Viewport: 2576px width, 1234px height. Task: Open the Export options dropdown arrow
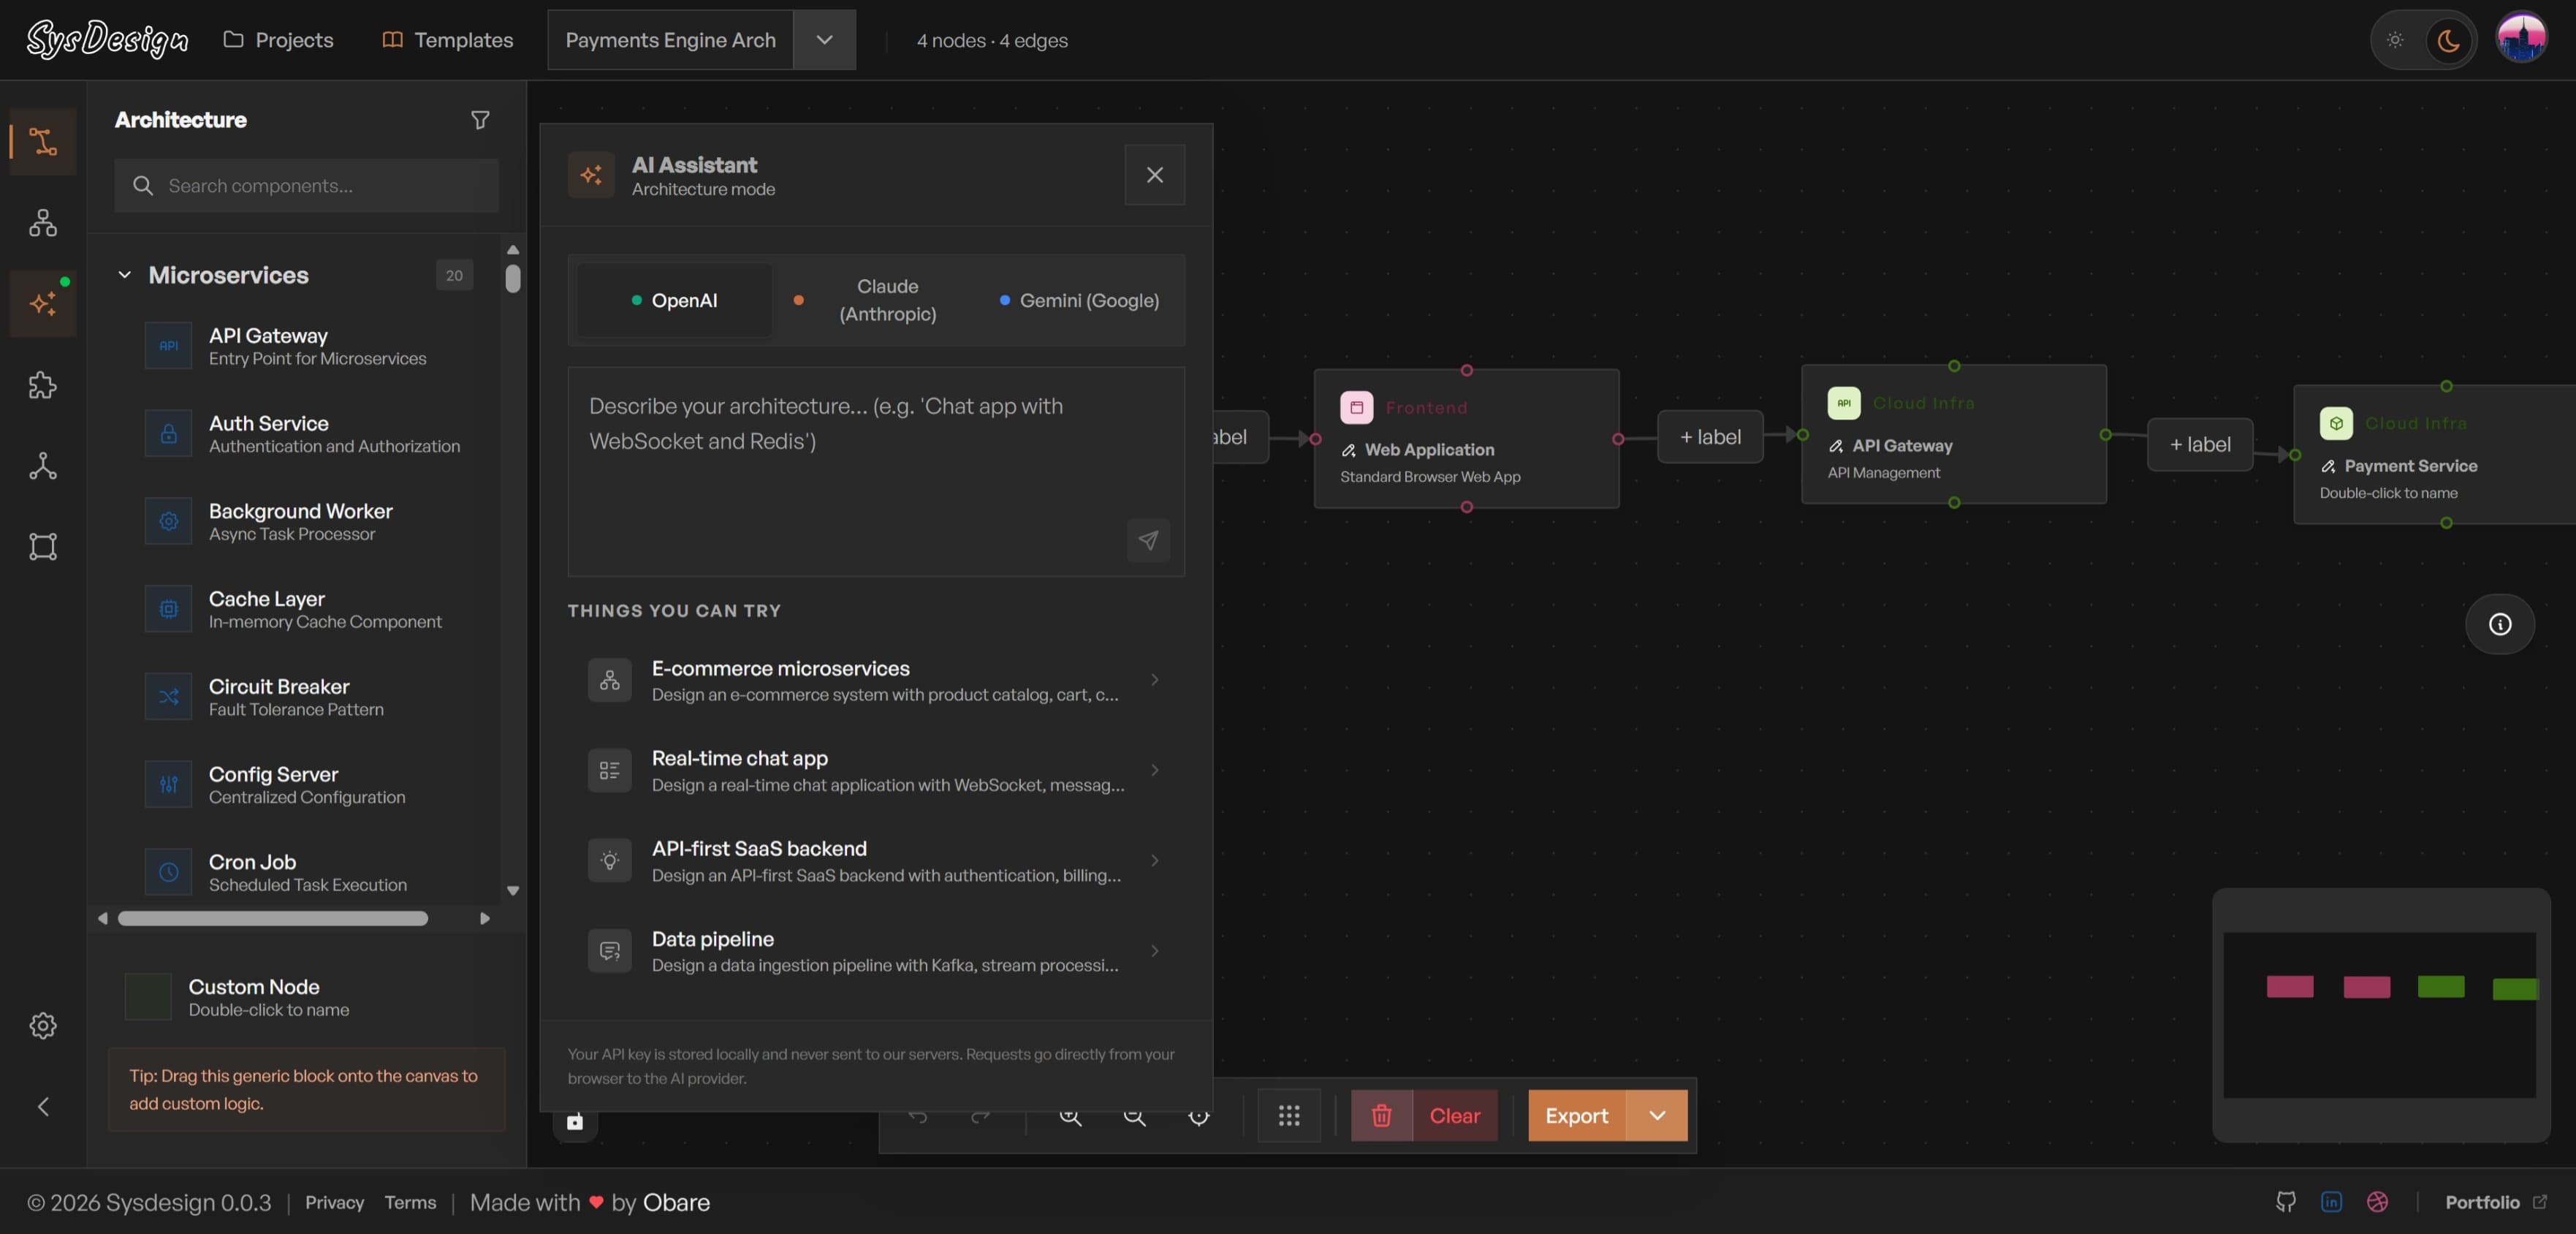click(1656, 1115)
